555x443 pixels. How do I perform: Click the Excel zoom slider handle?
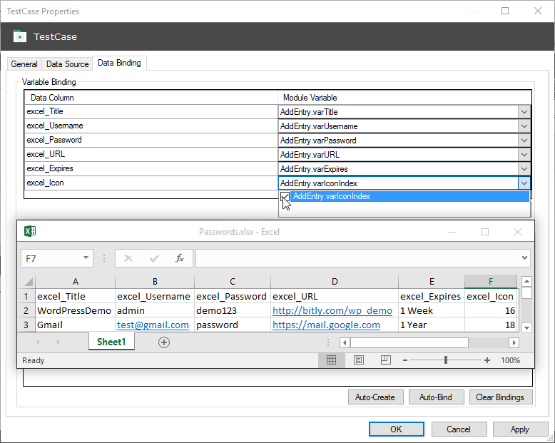[x=446, y=360]
